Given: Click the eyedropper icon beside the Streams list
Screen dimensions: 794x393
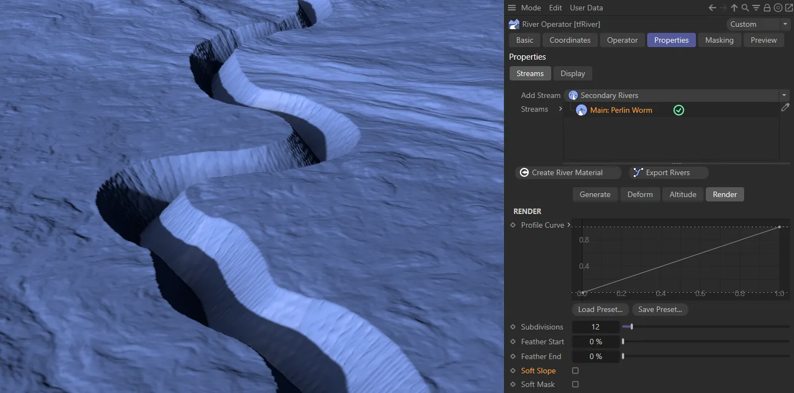Looking at the screenshot, I should coord(785,107).
